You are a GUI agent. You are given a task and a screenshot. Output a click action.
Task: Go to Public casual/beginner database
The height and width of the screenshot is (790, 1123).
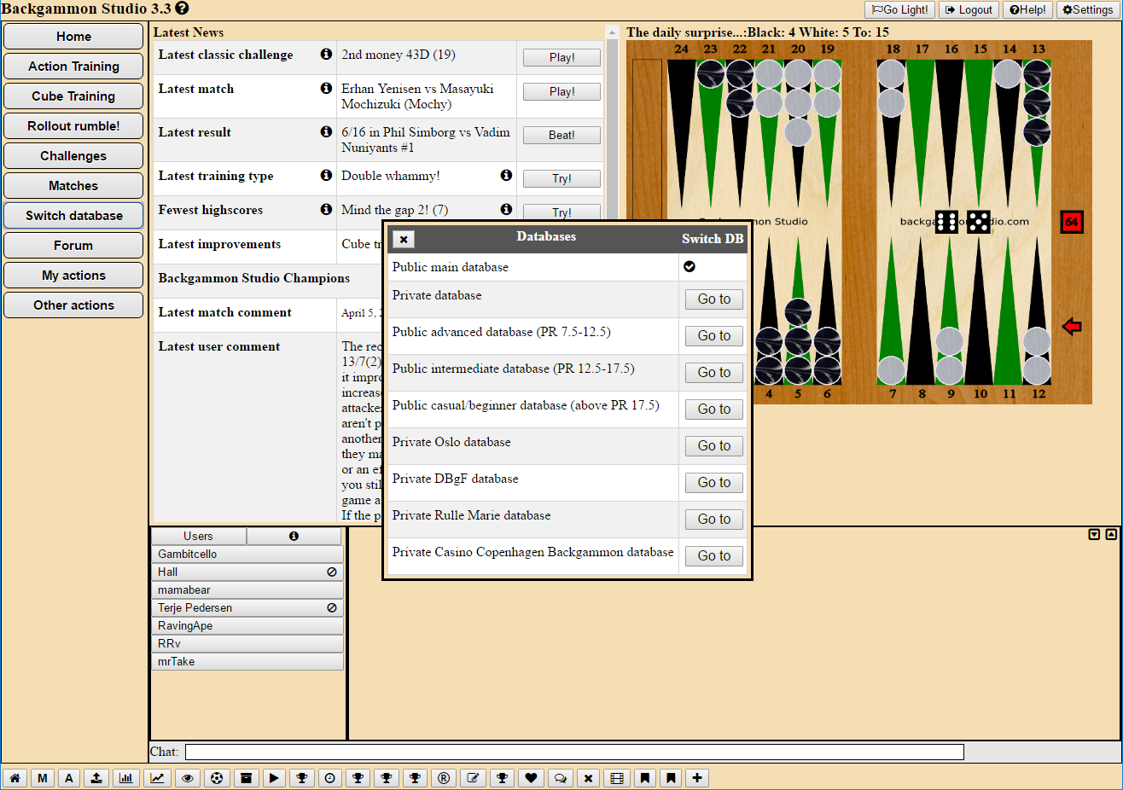tap(714, 410)
